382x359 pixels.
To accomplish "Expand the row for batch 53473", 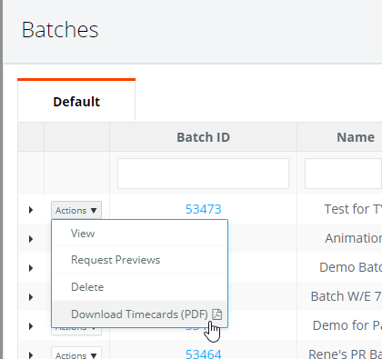I will coord(31,210).
